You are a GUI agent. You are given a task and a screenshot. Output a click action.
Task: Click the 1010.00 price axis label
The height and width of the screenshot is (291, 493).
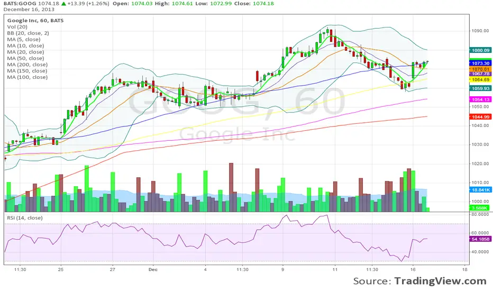coord(480,183)
